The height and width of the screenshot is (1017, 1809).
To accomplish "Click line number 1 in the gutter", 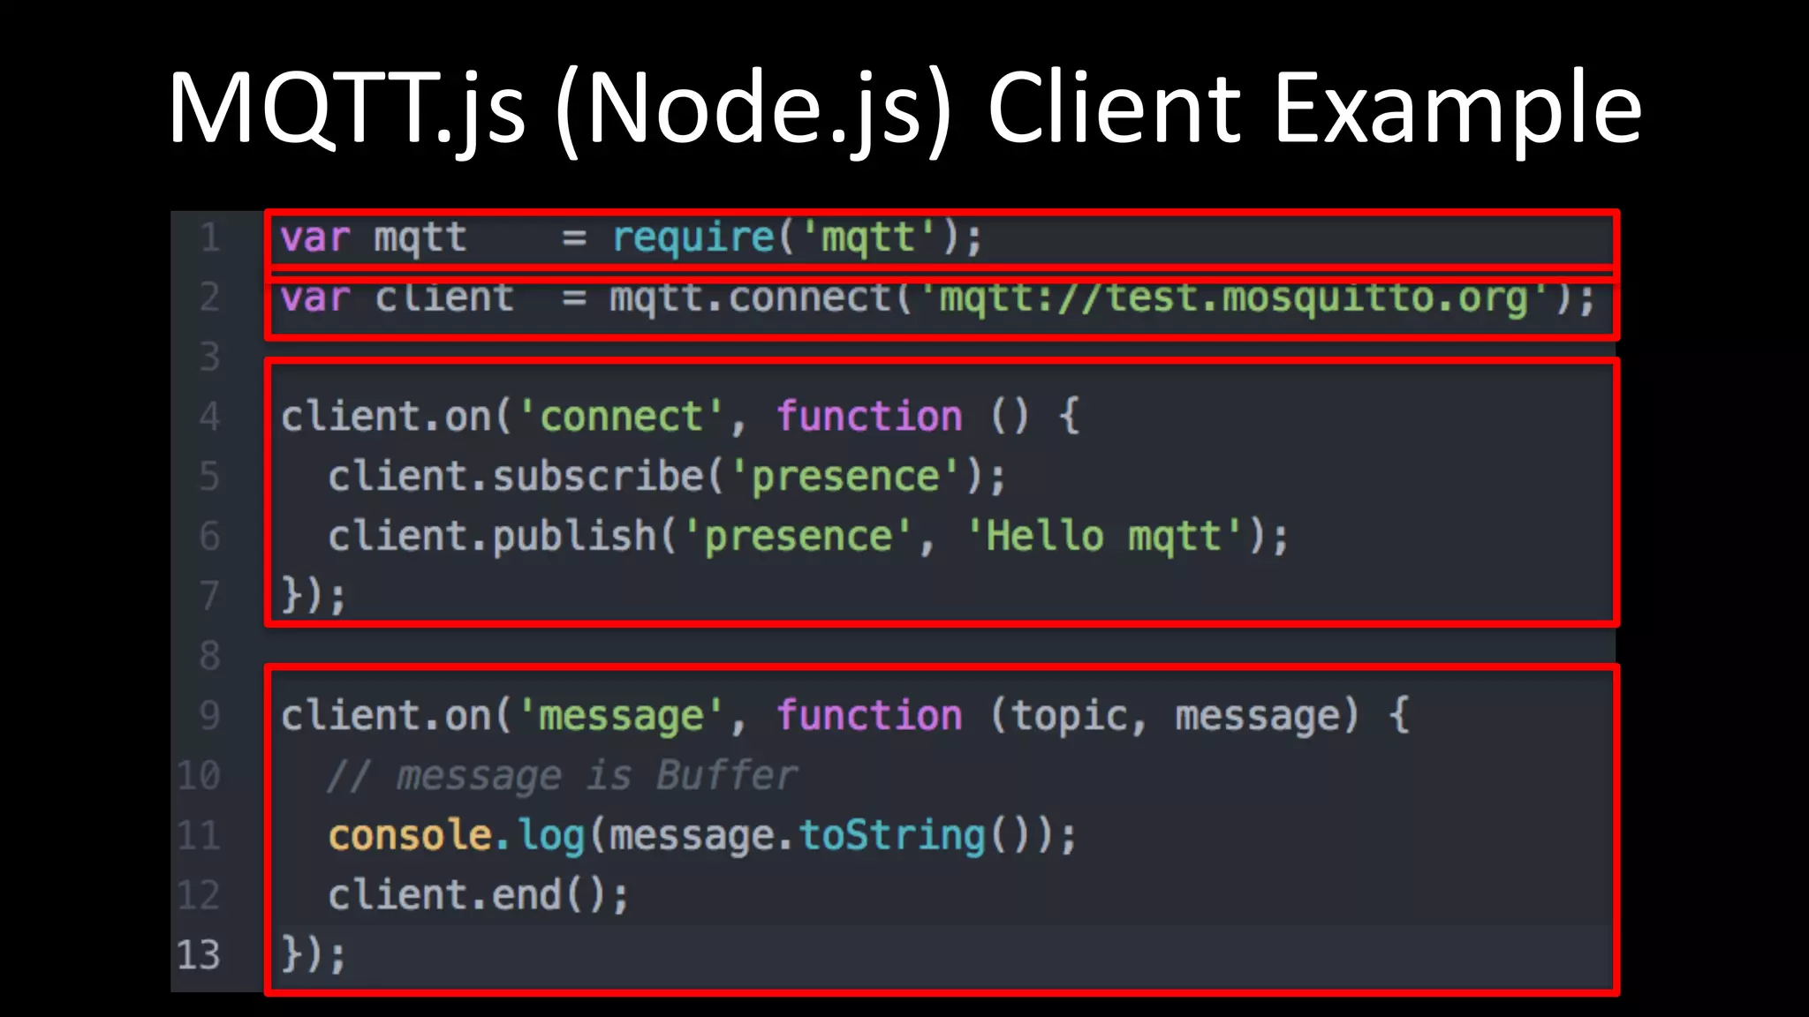I will [209, 237].
